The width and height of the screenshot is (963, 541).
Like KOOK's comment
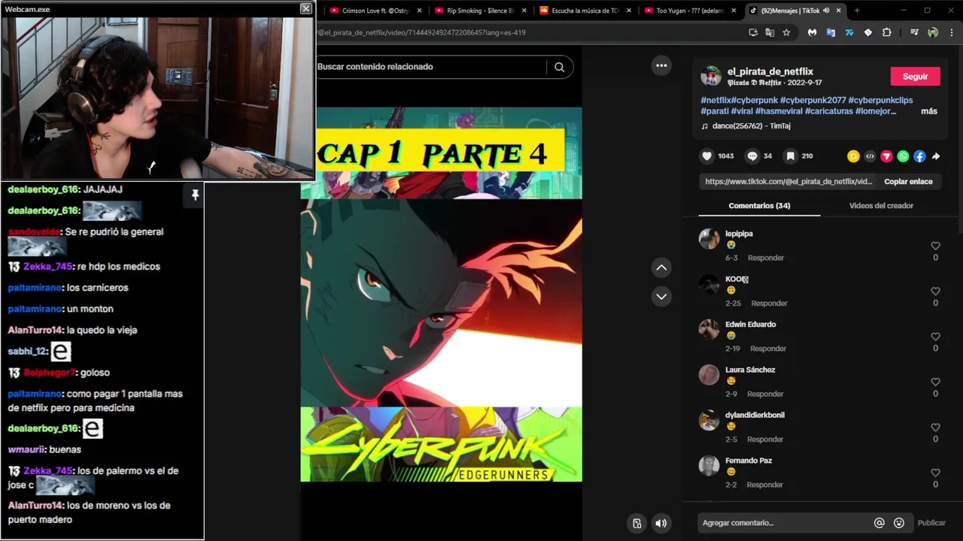point(935,291)
